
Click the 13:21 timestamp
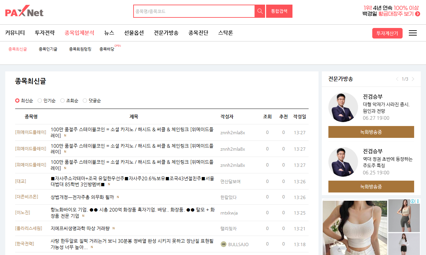[x=300, y=229]
